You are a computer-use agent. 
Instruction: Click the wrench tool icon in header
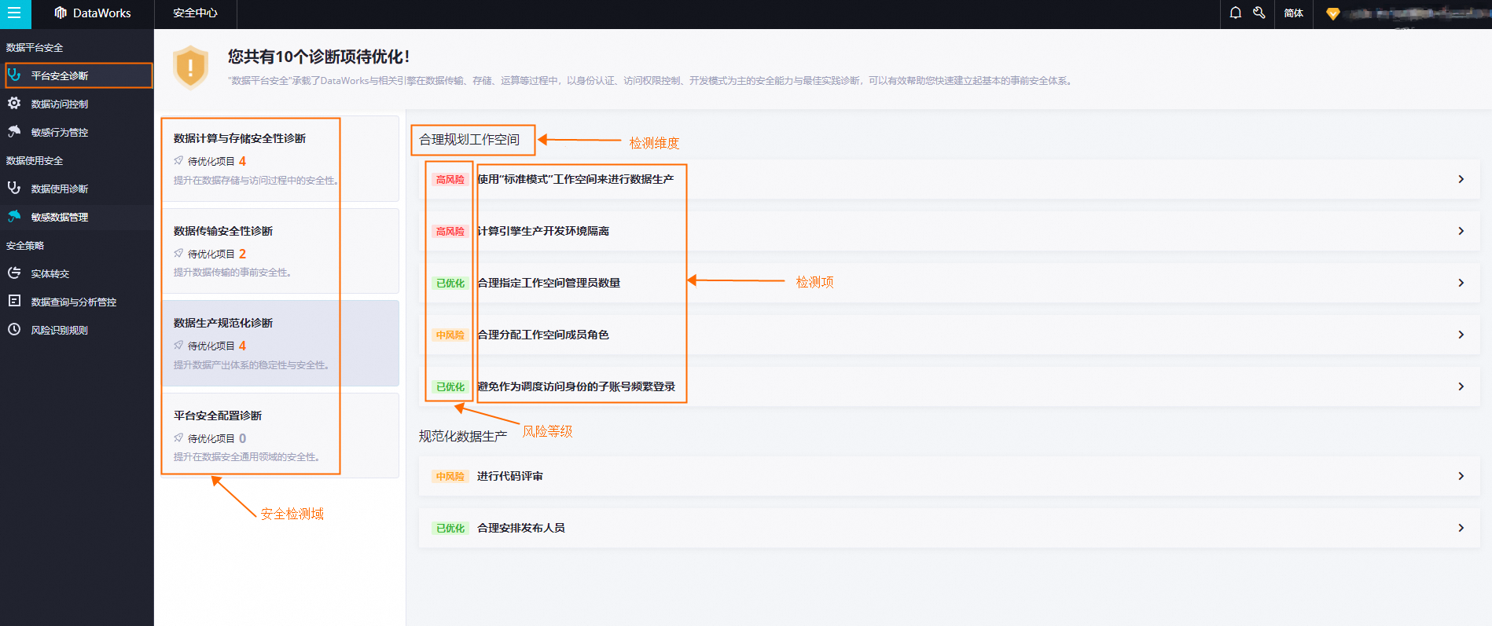[1259, 13]
